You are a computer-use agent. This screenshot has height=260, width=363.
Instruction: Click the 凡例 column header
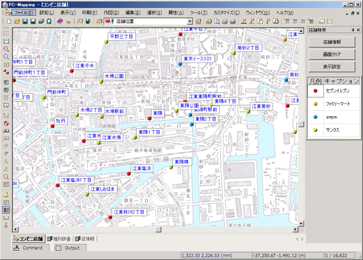[x=315, y=81]
